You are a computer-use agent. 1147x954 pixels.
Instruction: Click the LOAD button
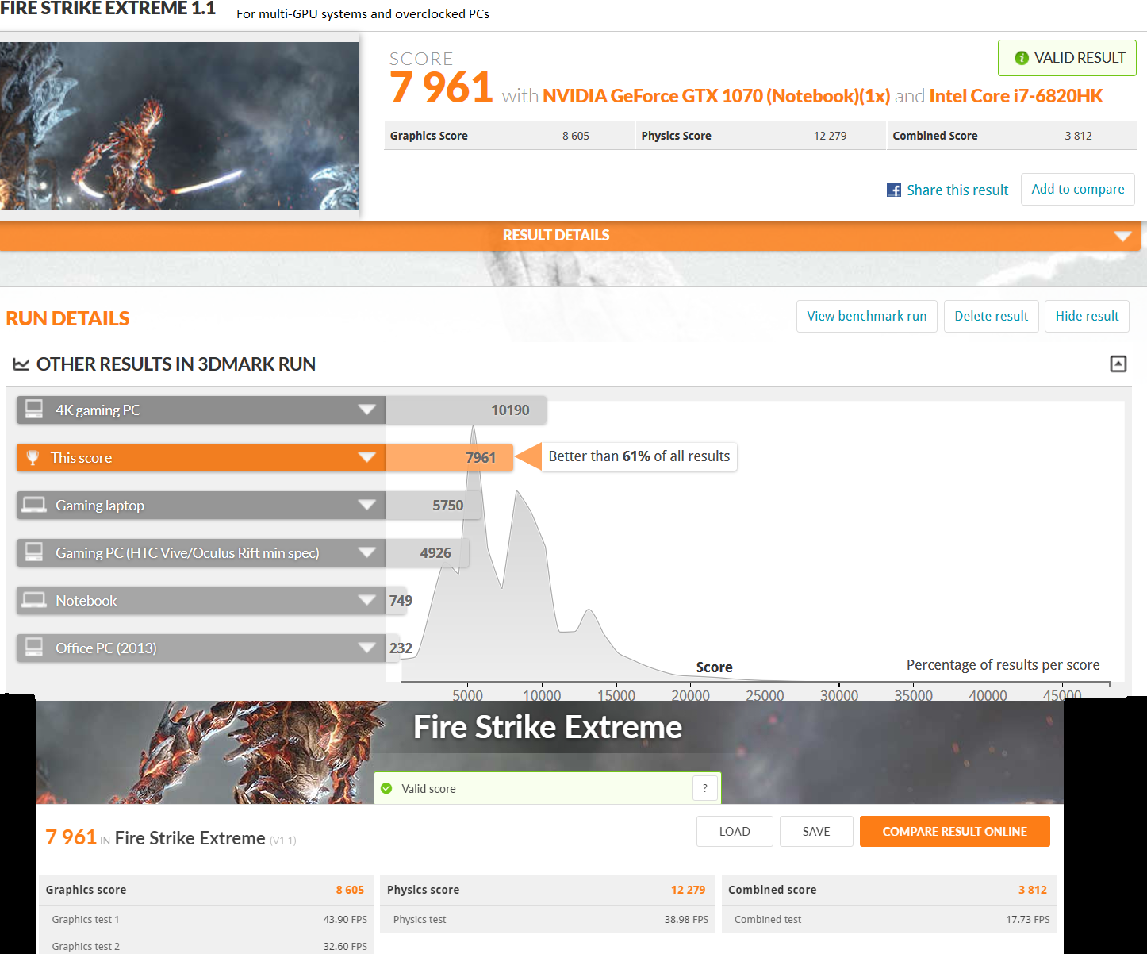tap(735, 831)
